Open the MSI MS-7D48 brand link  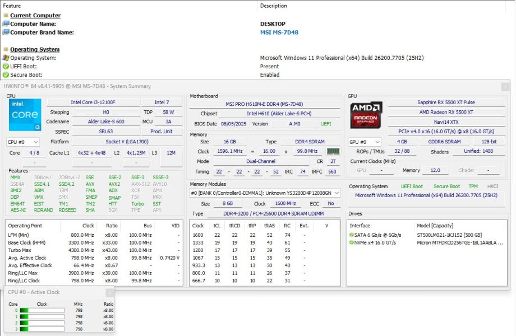[x=279, y=32]
